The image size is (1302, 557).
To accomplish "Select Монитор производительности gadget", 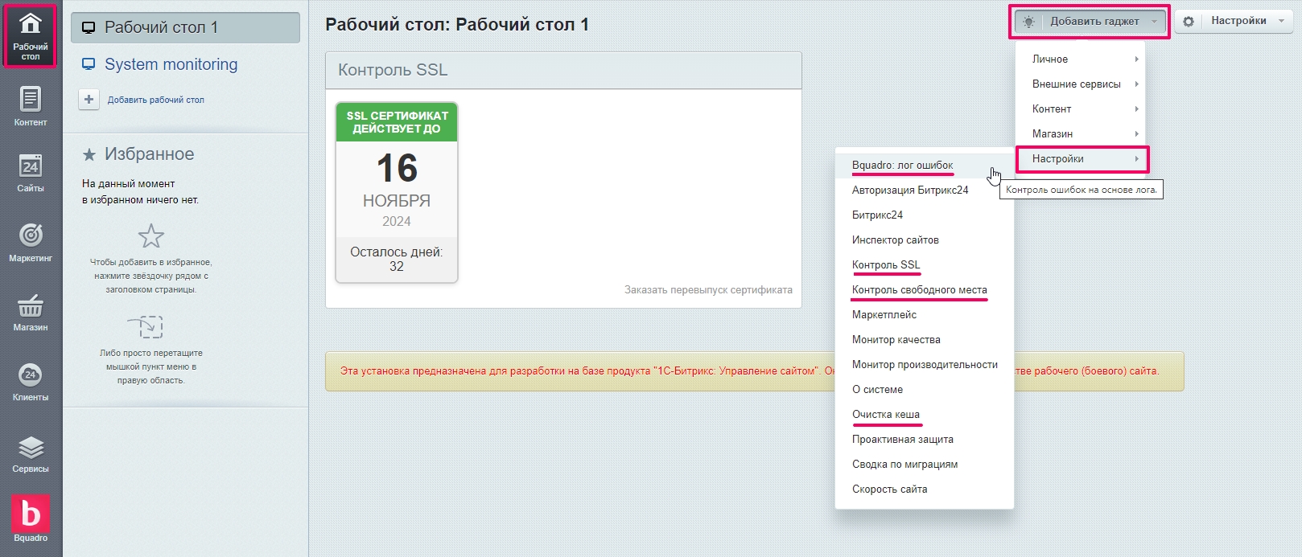I will (x=925, y=365).
